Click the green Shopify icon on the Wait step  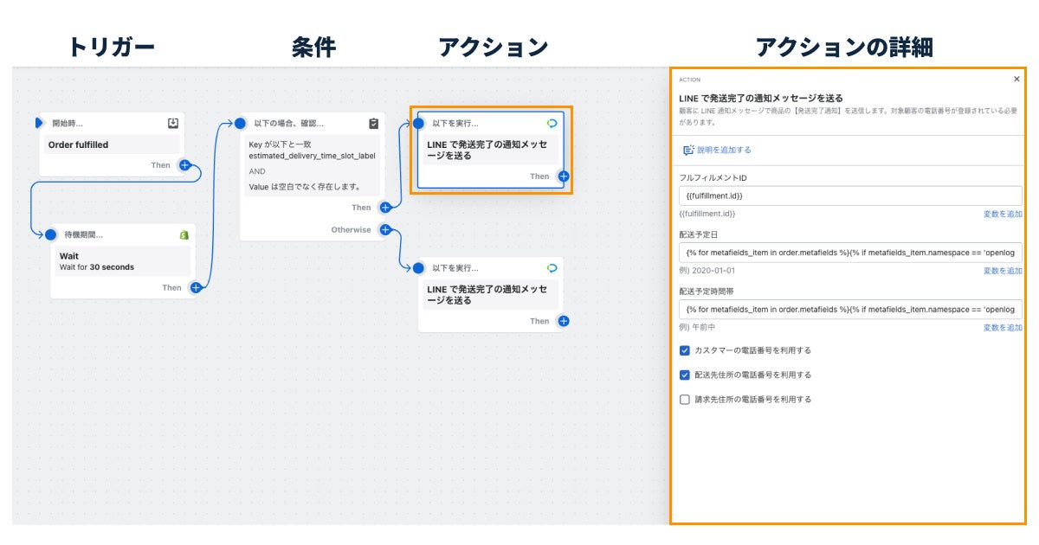click(184, 235)
